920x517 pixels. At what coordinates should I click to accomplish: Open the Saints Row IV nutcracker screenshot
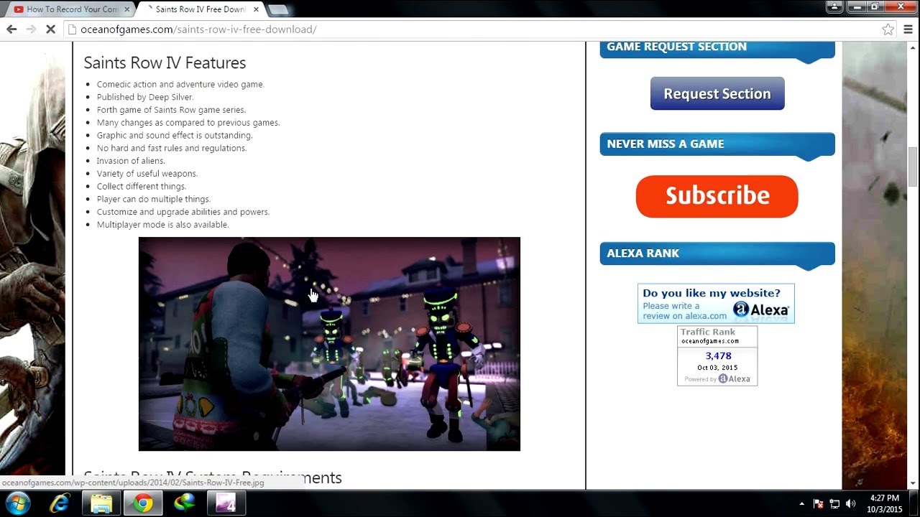pos(329,344)
